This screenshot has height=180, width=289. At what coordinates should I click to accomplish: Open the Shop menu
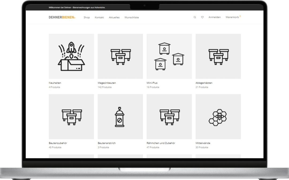[x=87, y=17]
